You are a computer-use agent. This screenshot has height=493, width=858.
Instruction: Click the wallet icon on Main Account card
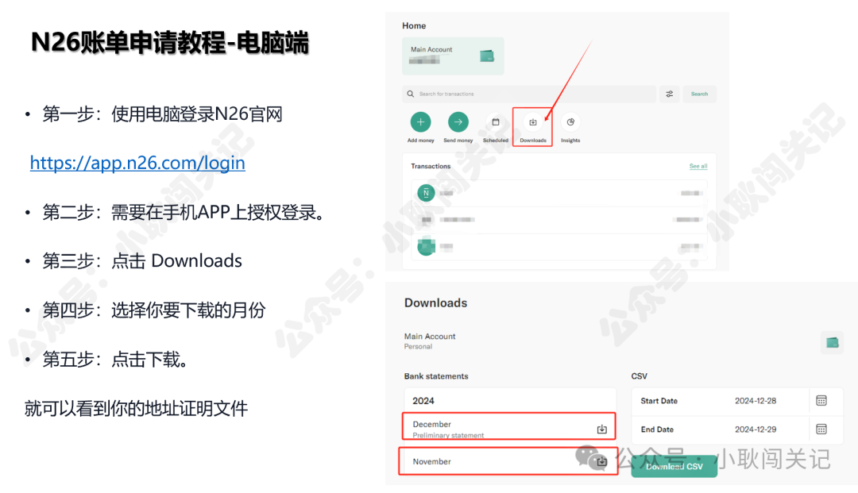[x=487, y=56]
